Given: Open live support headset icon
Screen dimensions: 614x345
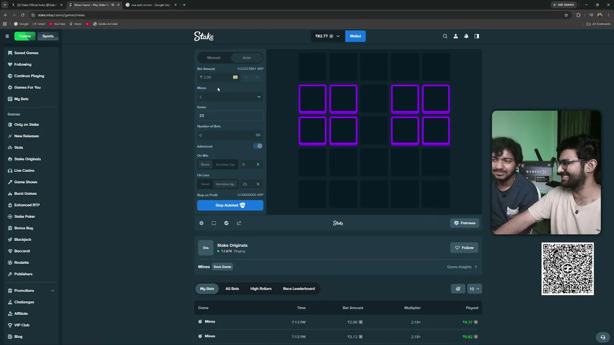Looking at the screenshot, I should click(x=603, y=337).
